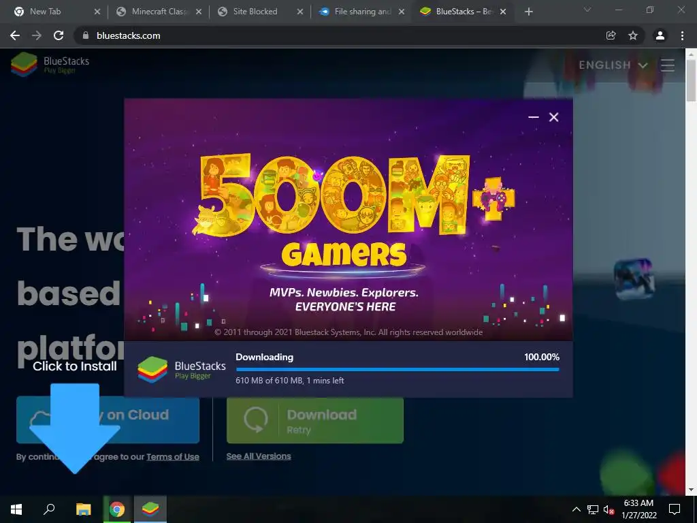Click the BlueStacks taskbar icon
697x523 pixels.
tap(150, 509)
